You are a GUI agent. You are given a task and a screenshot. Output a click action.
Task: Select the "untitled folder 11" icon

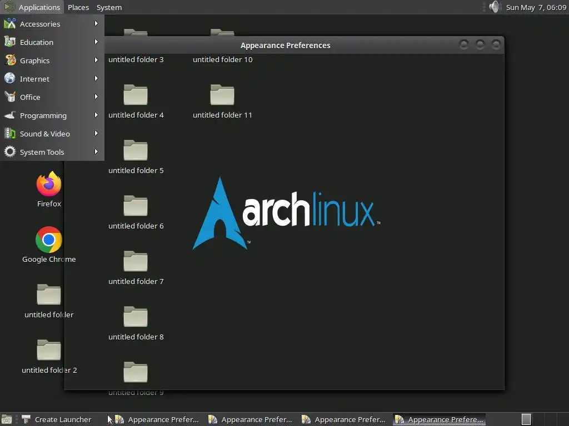(222, 95)
